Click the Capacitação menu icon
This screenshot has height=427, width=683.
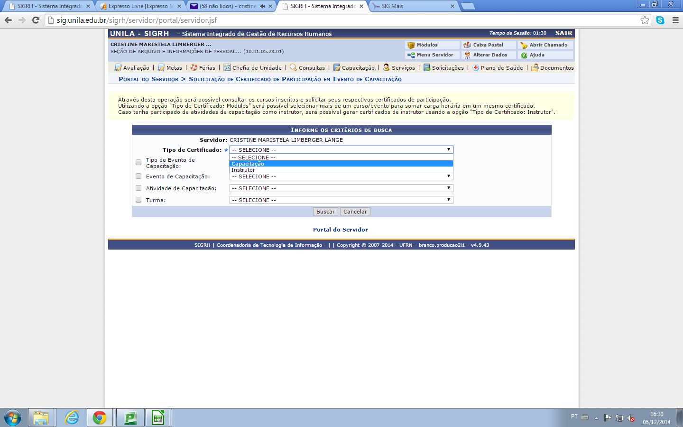(337, 67)
